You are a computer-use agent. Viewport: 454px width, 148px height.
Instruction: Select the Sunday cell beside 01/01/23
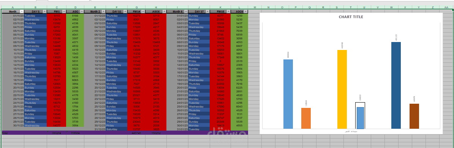coord(199,16)
